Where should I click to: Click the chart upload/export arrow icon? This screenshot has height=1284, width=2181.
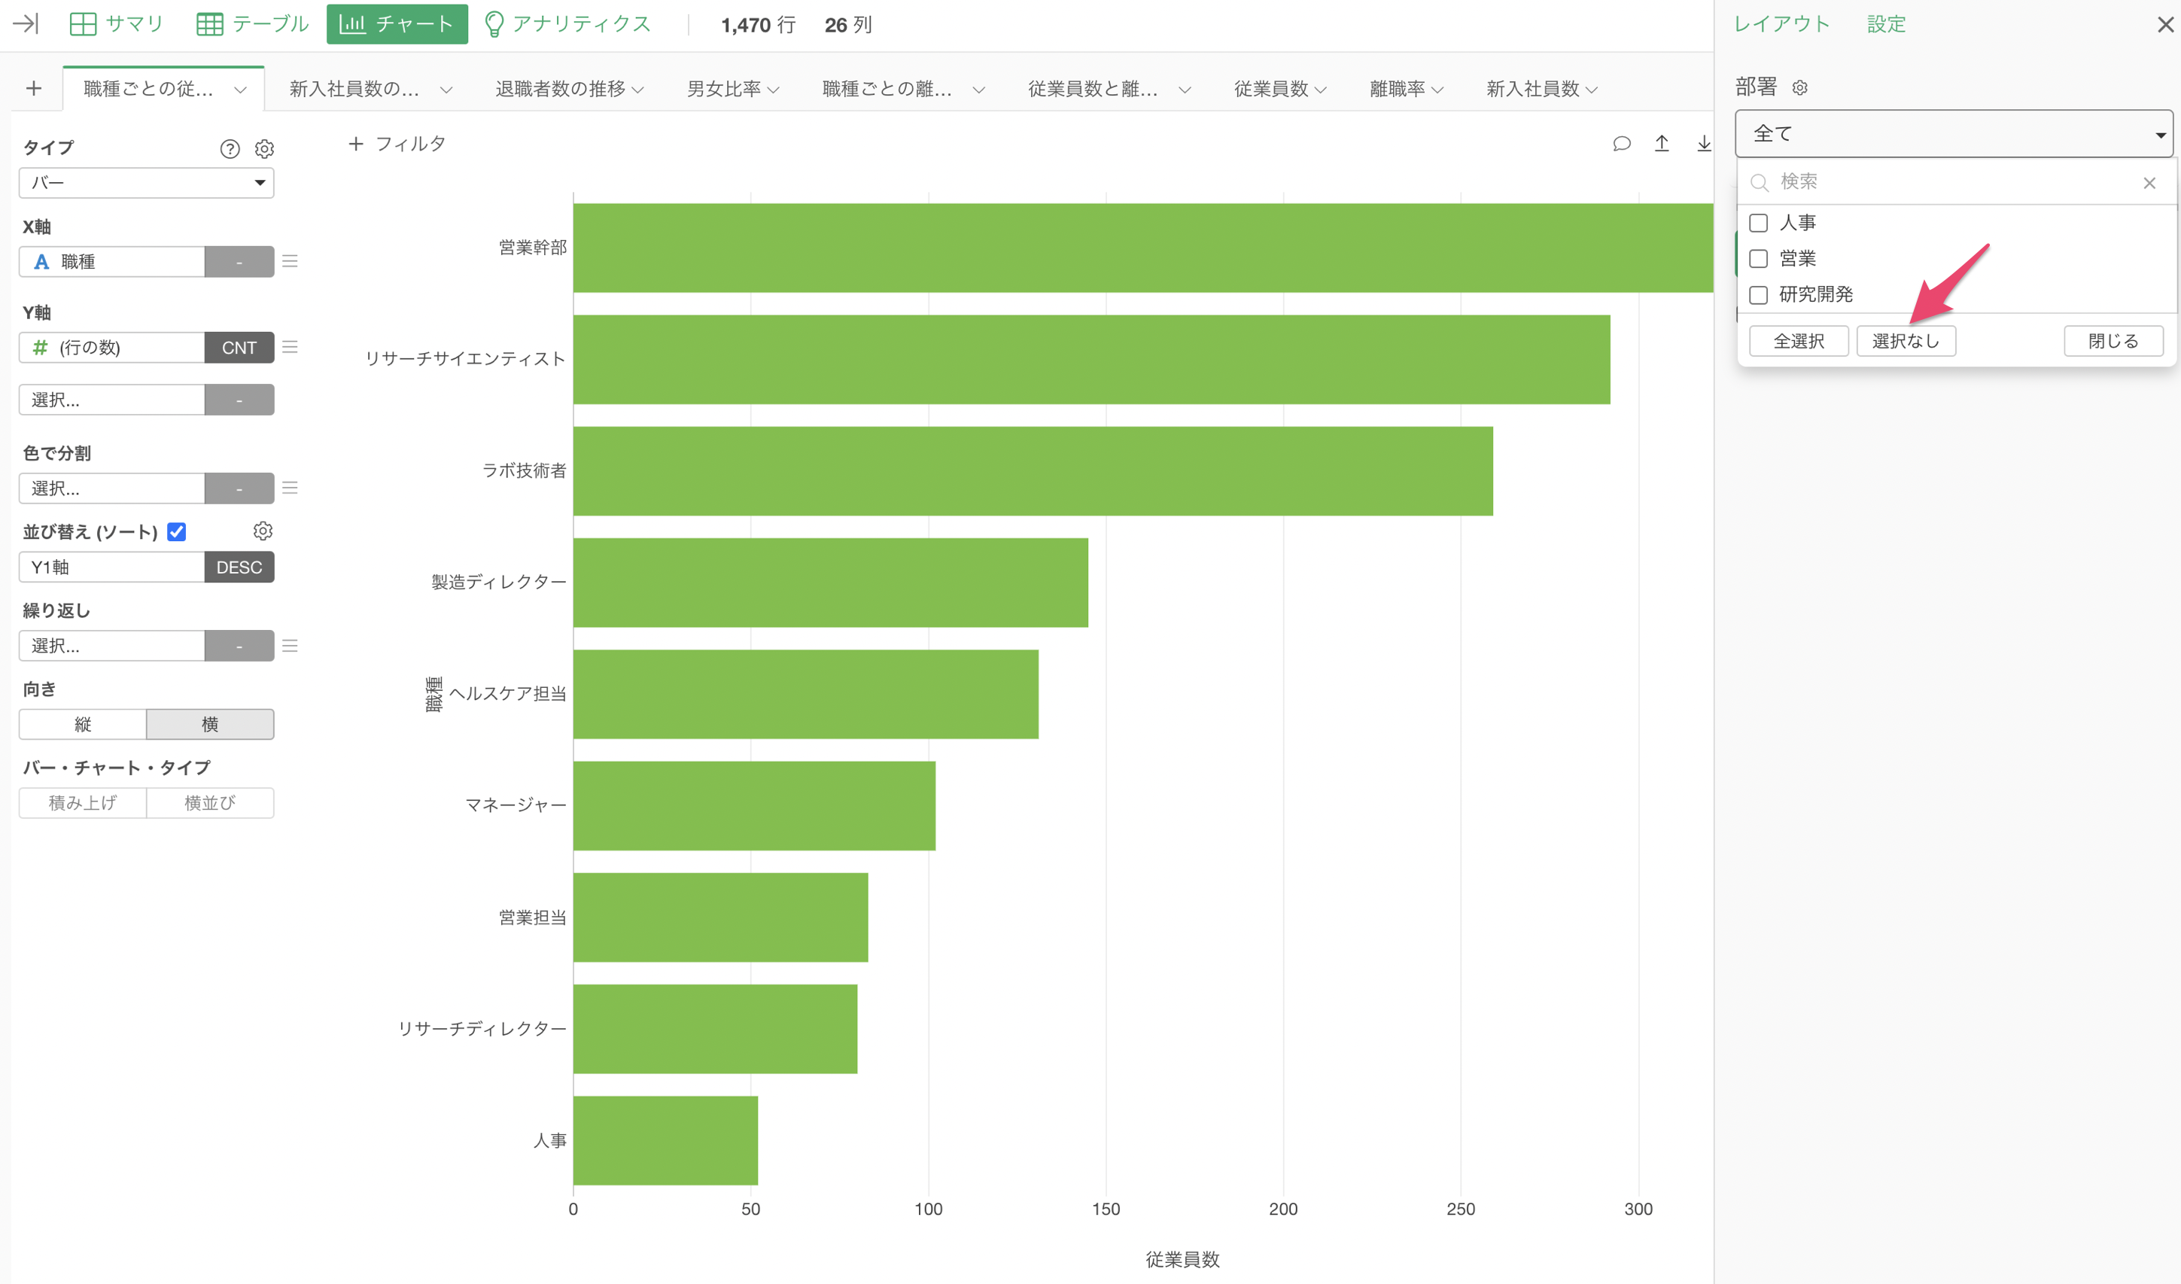click(1662, 144)
